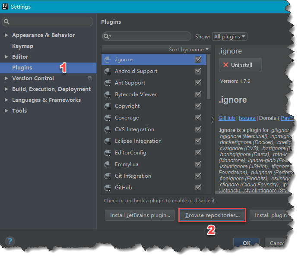Image resolution: width=298 pixels, height=261 pixels.
Task: Click the plugin icon beside Copyright
Action: tap(108, 106)
